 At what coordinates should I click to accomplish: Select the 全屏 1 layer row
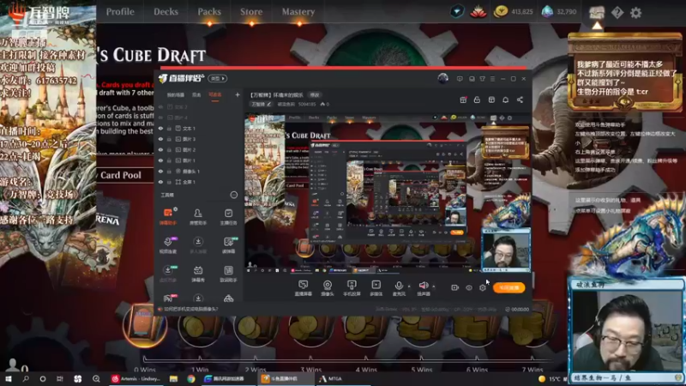[x=199, y=182]
